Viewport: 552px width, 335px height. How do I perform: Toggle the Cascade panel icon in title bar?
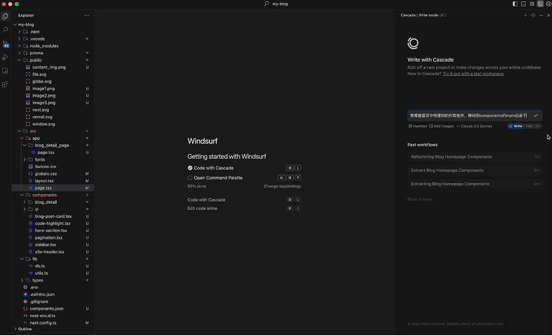coord(540,4)
